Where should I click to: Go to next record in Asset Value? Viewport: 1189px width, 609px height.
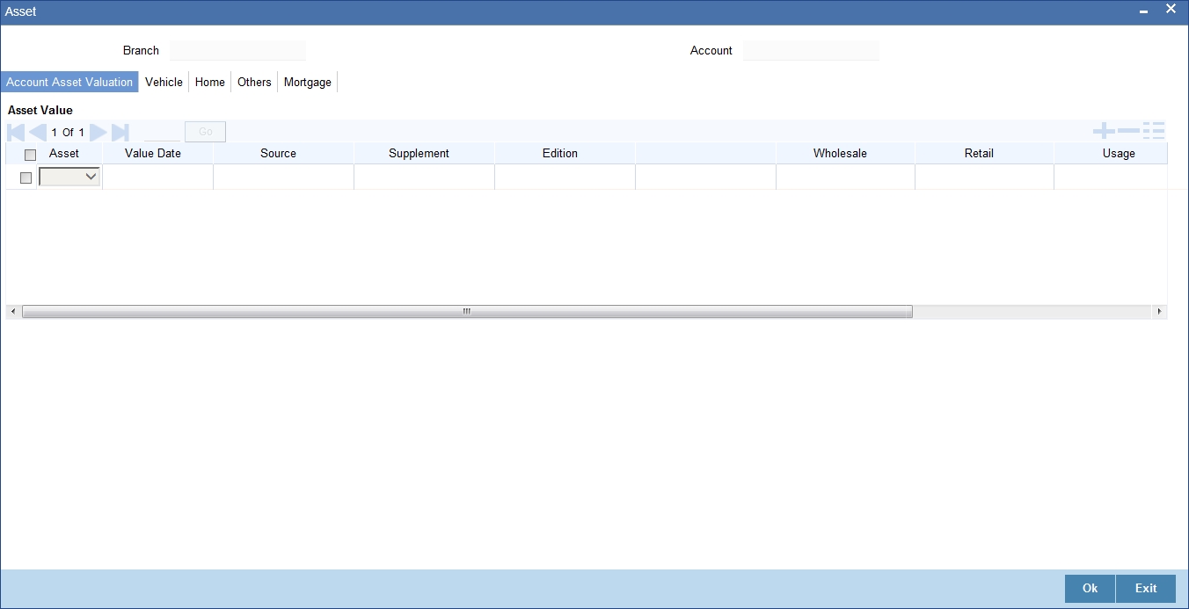[x=98, y=133]
